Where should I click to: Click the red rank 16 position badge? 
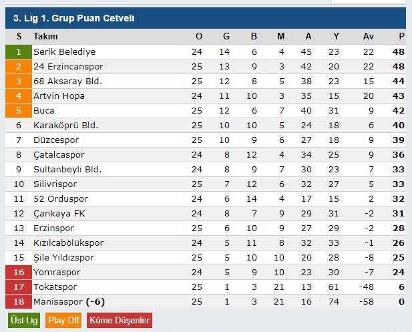coord(19,272)
